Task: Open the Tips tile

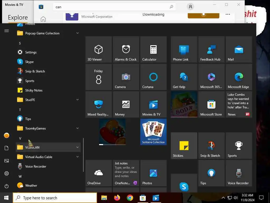Action: (x=211, y=173)
